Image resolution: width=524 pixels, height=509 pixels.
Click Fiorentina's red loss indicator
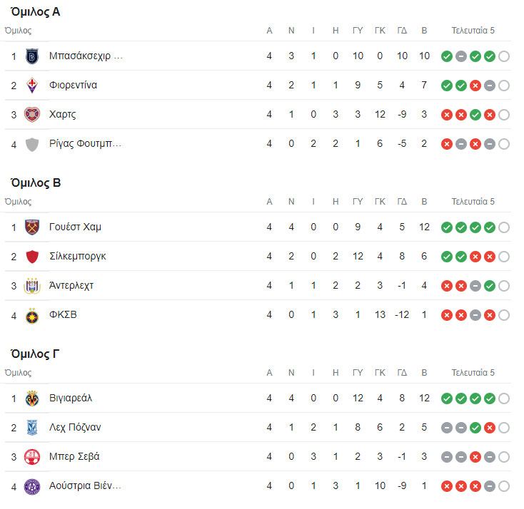pyautogui.click(x=475, y=86)
